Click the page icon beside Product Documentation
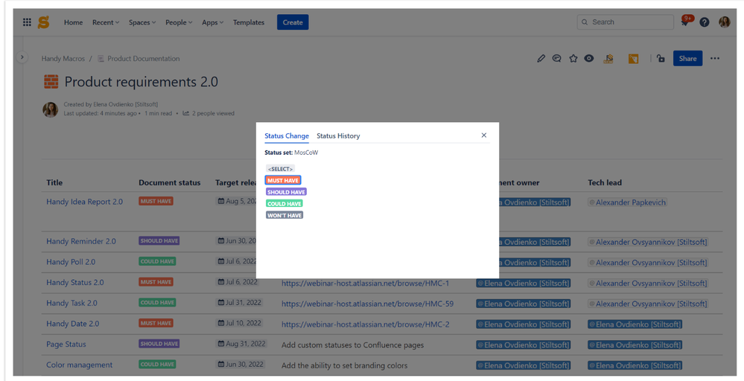744x381 pixels. pyautogui.click(x=101, y=59)
